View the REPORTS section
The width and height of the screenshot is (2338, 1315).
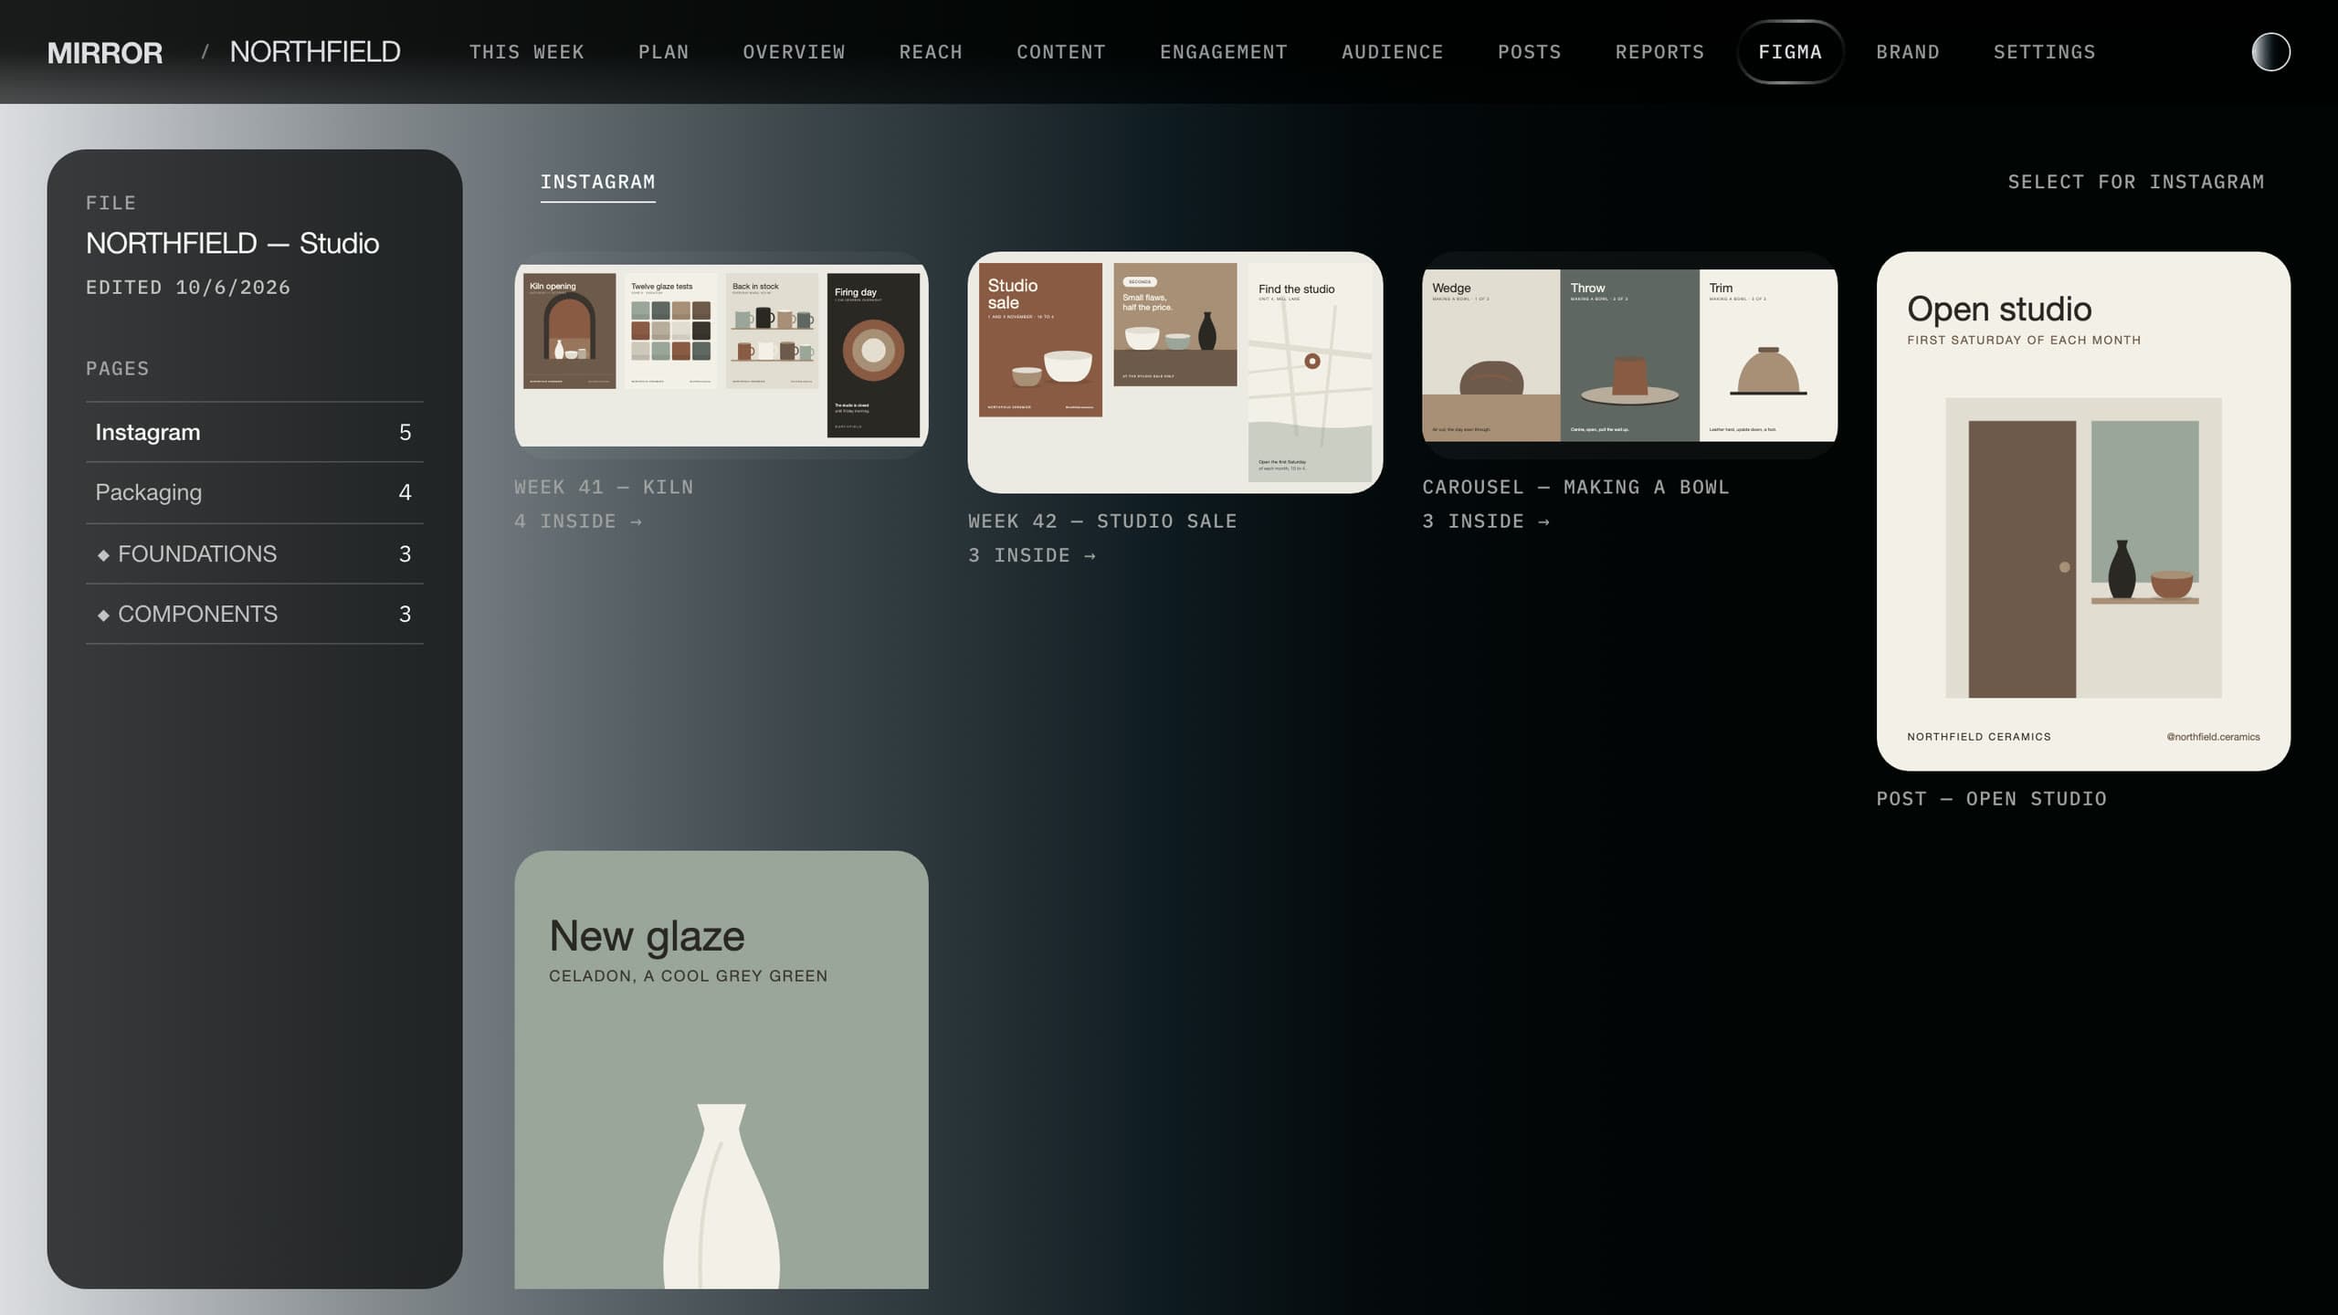(1659, 52)
